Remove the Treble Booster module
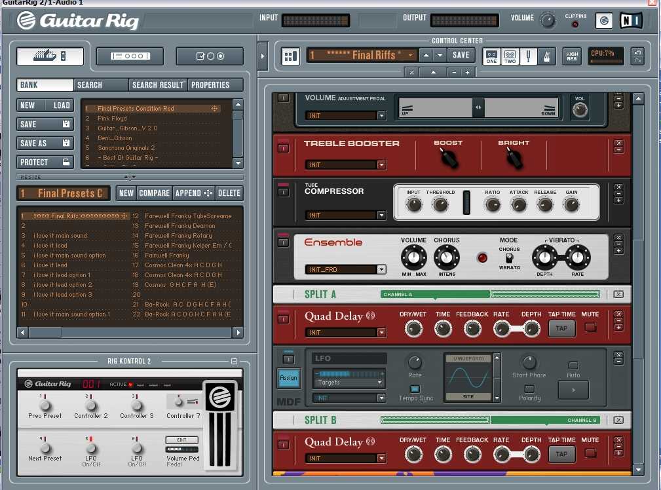The height and width of the screenshot is (490, 661). tap(618, 143)
